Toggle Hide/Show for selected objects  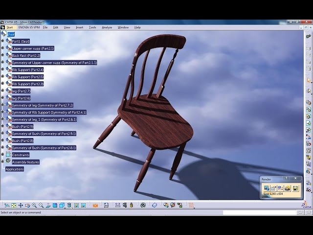coord(76,205)
